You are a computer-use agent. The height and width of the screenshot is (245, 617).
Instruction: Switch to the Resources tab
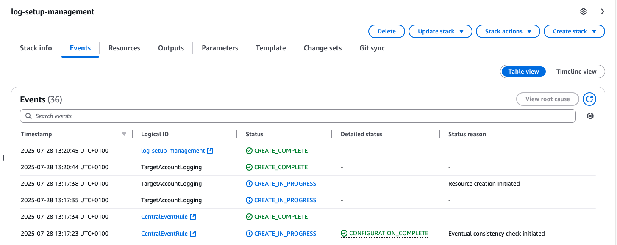tap(124, 48)
